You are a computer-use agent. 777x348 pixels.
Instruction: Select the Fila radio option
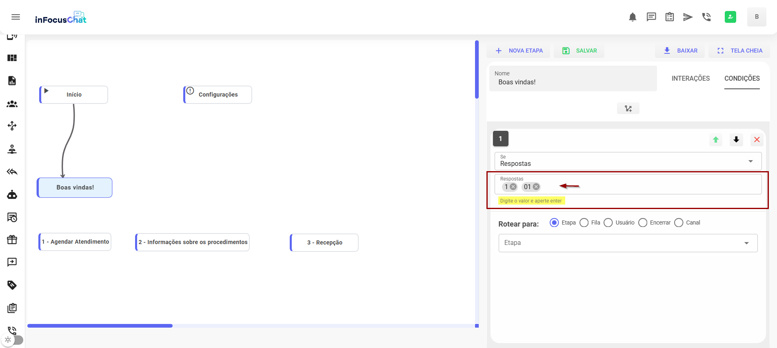click(584, 222)
